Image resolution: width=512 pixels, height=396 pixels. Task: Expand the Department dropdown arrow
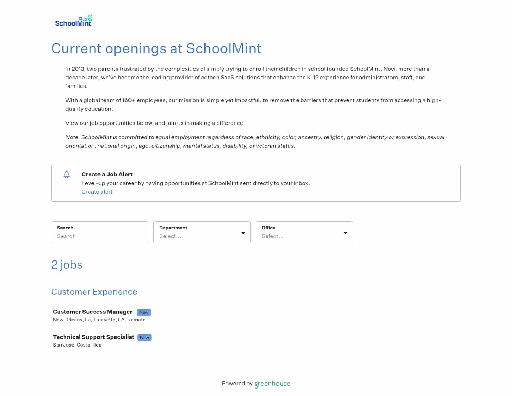(243, 233)
